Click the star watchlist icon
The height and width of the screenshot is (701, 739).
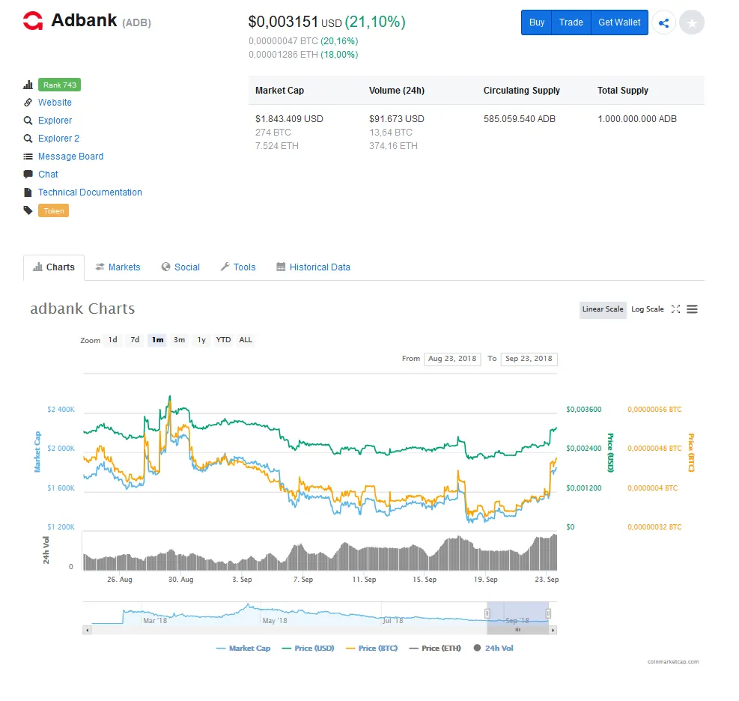(692, 22)
